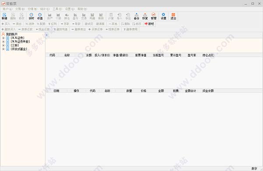Click the 新建 (new) toolbar icon
The width and height of the screenshot is (263, 171).
coord(4,16)
